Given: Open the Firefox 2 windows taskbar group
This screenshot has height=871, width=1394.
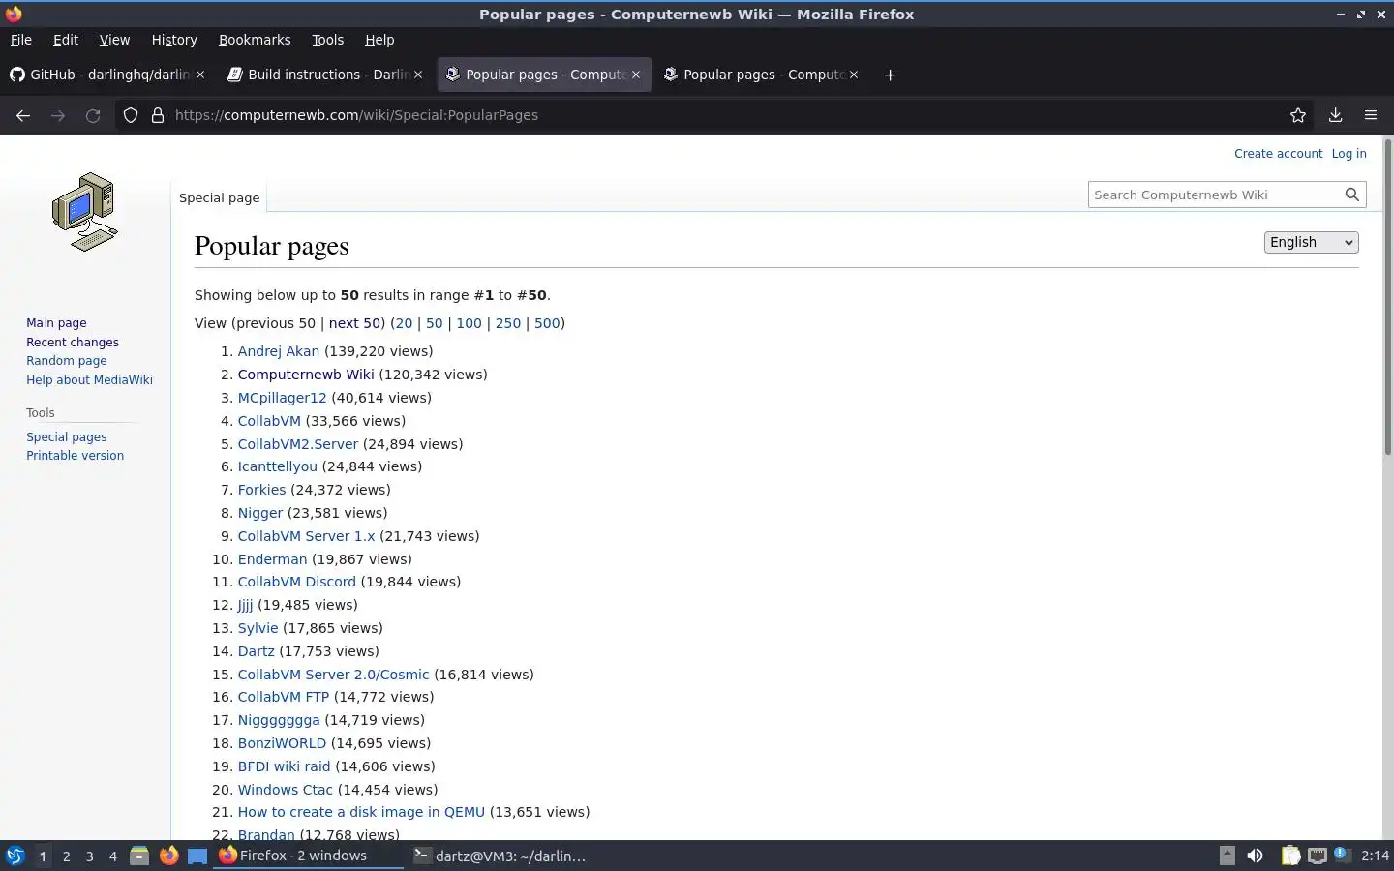Looking at the screenshot, I should [307, 856].
